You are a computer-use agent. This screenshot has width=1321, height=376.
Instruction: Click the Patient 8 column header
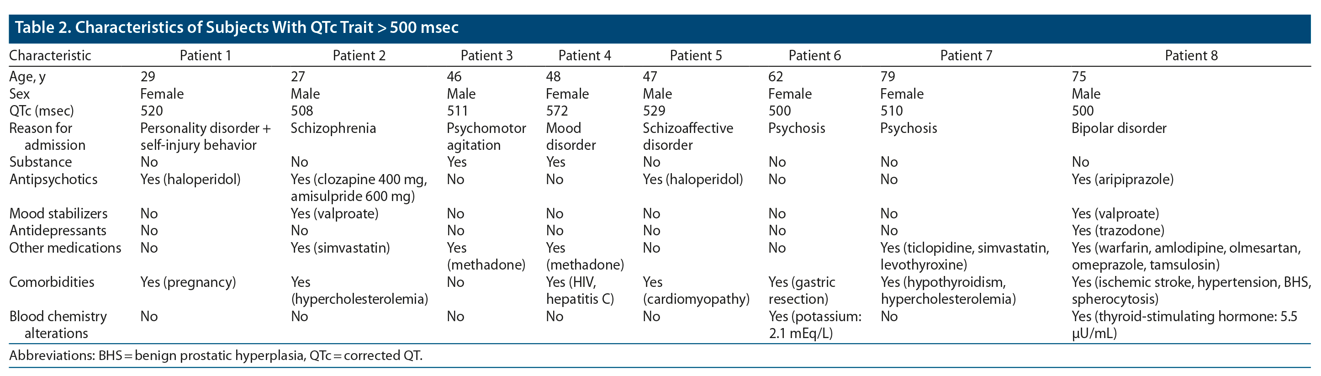pos(1191,55)
